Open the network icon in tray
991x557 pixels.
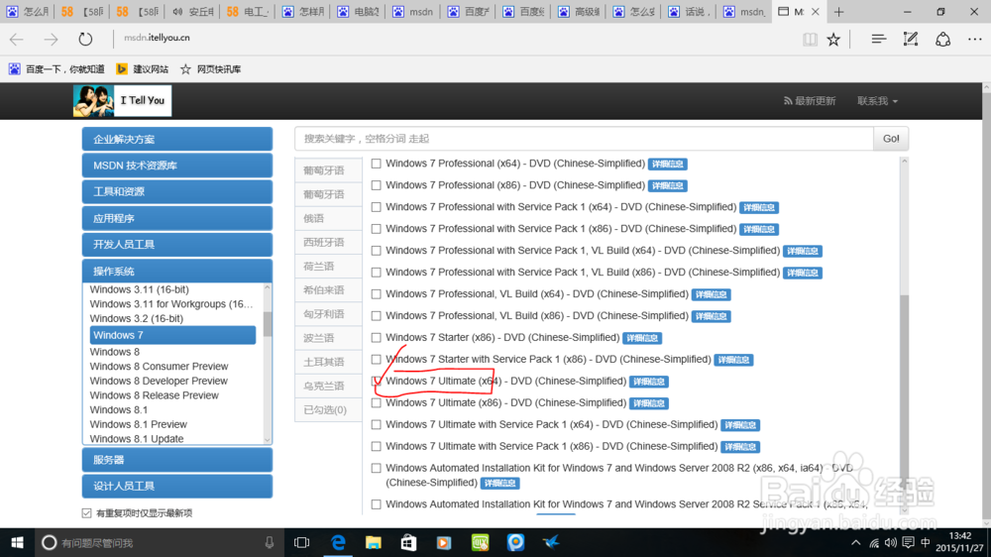[873, 542]
